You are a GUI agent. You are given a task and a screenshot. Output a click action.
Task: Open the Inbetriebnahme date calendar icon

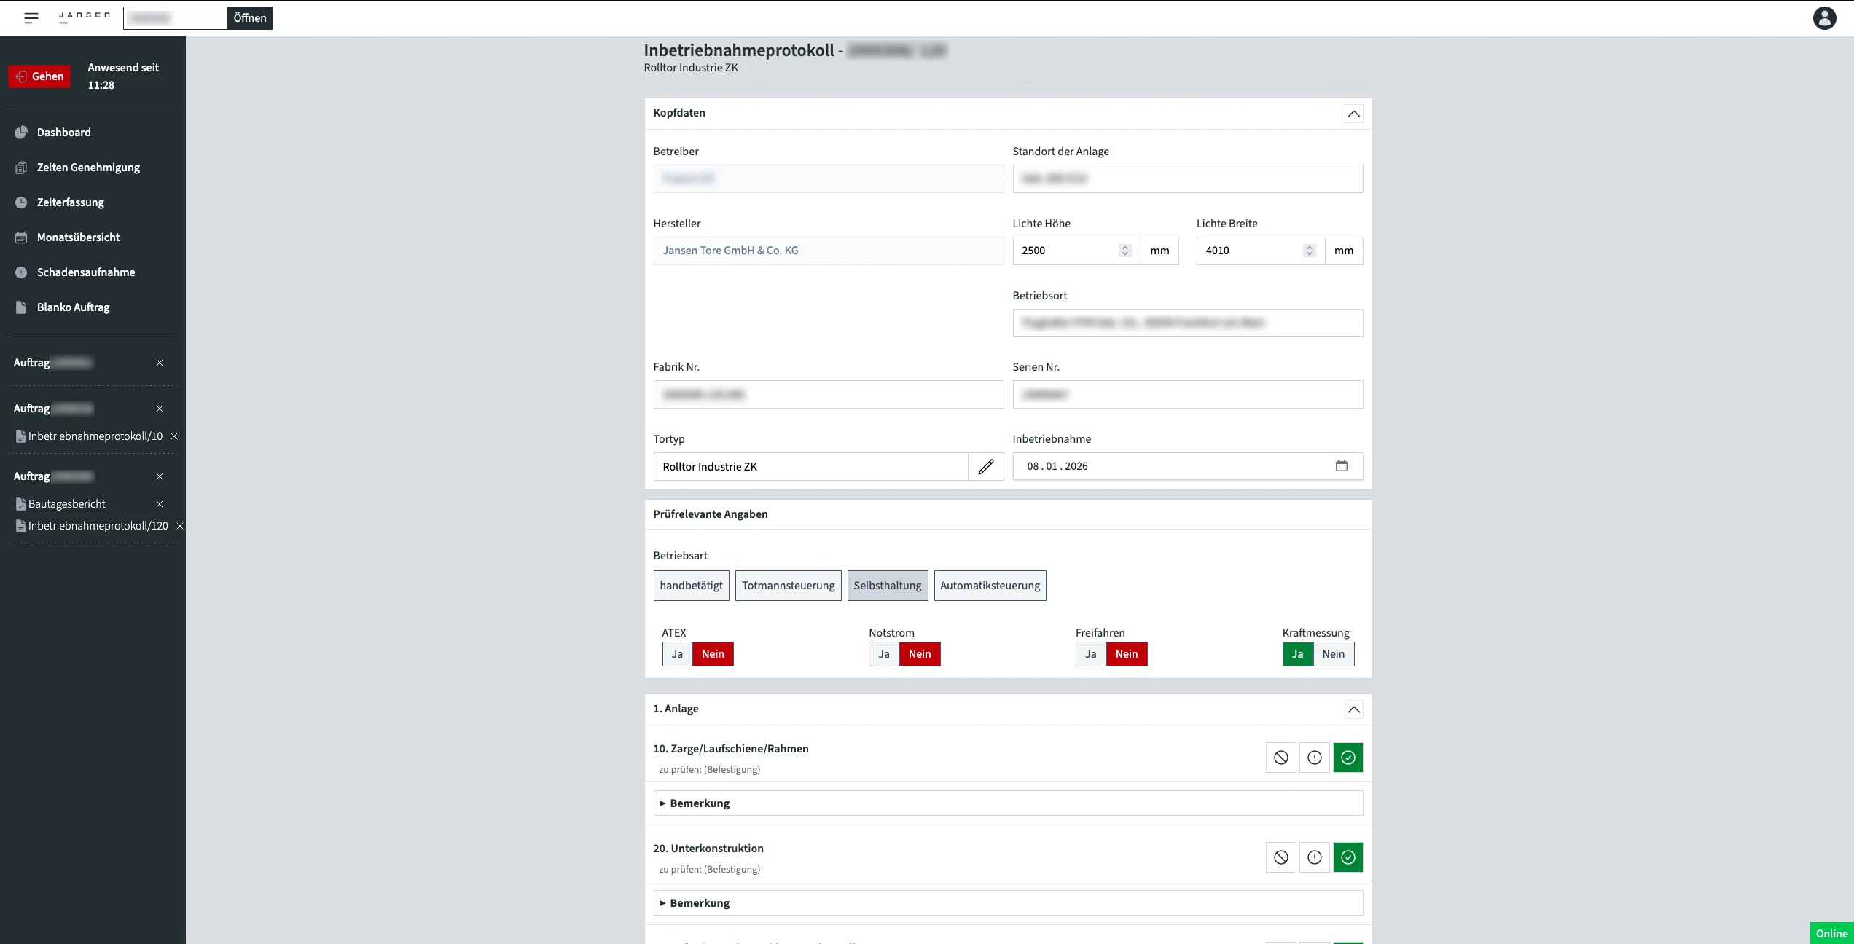coord(1341,466)
